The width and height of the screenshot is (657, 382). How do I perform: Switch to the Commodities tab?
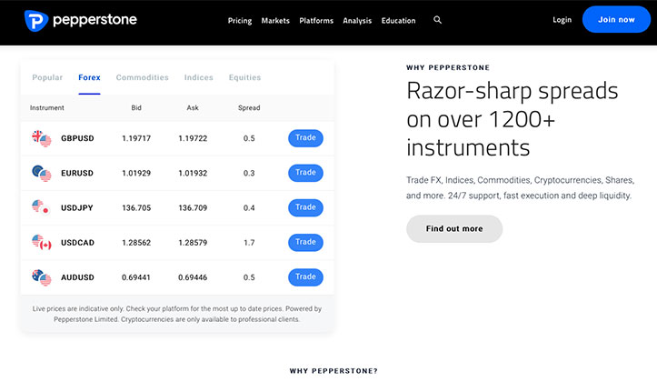(x=142, y=77)
